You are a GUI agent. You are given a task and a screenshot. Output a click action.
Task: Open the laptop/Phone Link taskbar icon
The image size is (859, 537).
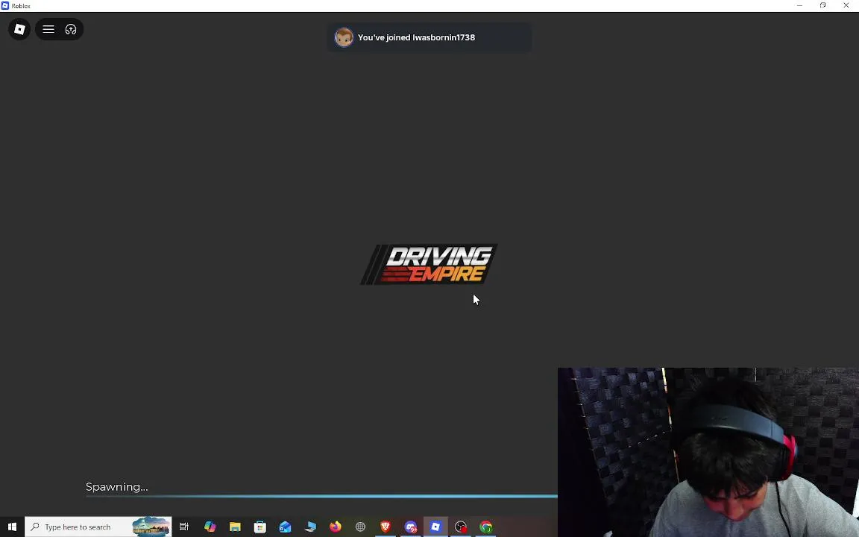[x=310, y=527]
